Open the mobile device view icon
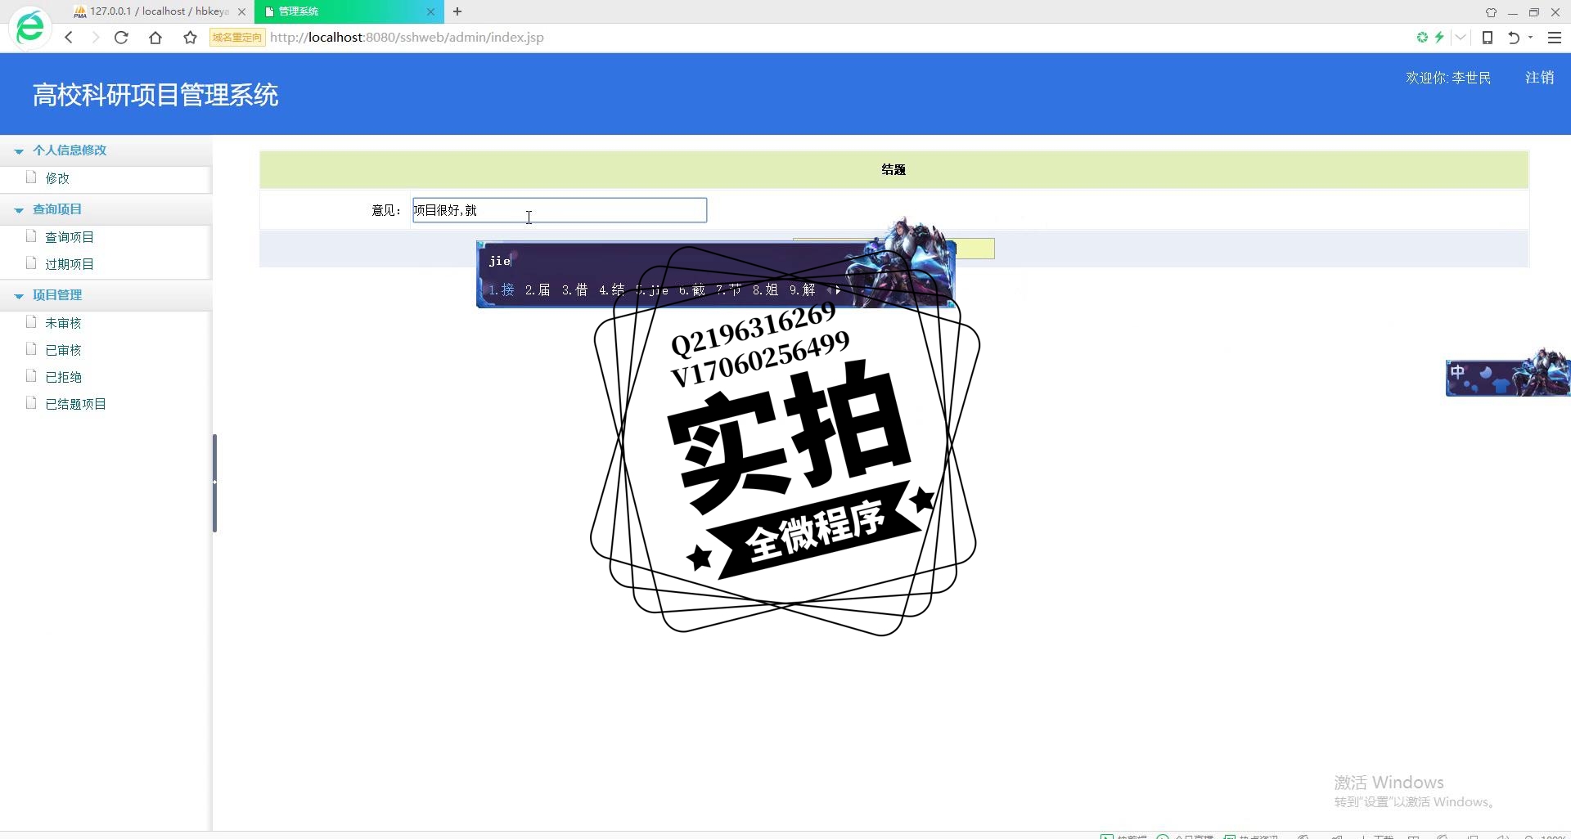 click(x=1488, y=38)
